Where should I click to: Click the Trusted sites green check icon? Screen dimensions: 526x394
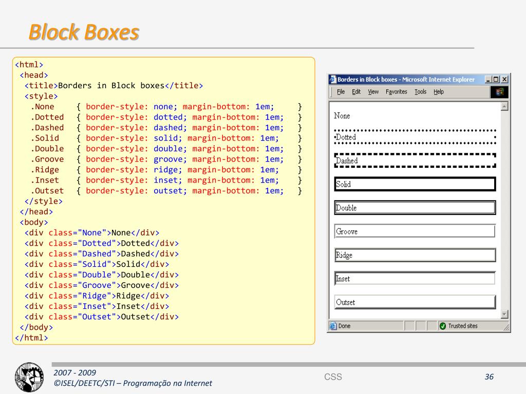(442, 326)
